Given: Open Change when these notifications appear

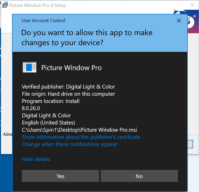Looking at the screenshot, I should pyautogui.click(x=70, y=144).
